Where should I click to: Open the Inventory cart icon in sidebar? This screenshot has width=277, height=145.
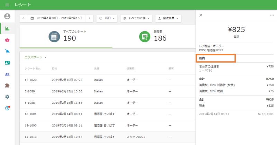(x=7, y=51)
